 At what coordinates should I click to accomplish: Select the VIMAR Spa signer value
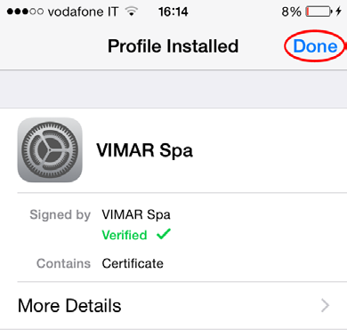pos(136,214)
